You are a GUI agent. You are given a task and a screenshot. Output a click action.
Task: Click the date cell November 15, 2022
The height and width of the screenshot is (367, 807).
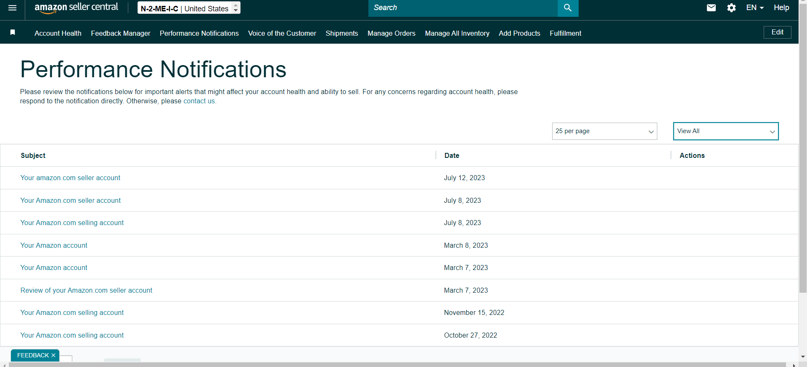point(474,312)
